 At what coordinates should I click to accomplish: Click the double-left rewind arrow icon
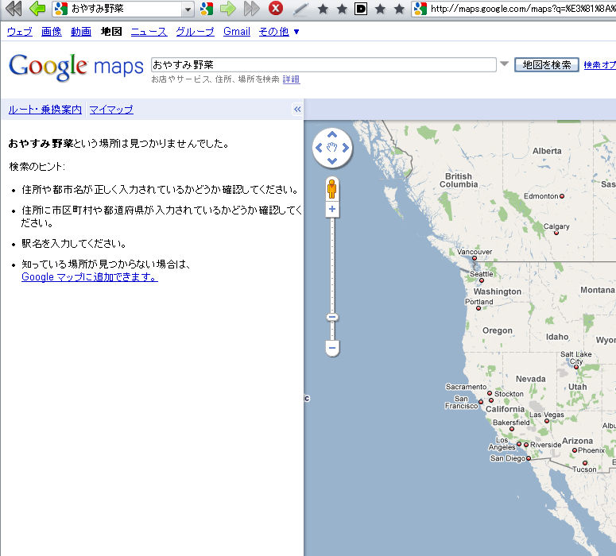14,8
